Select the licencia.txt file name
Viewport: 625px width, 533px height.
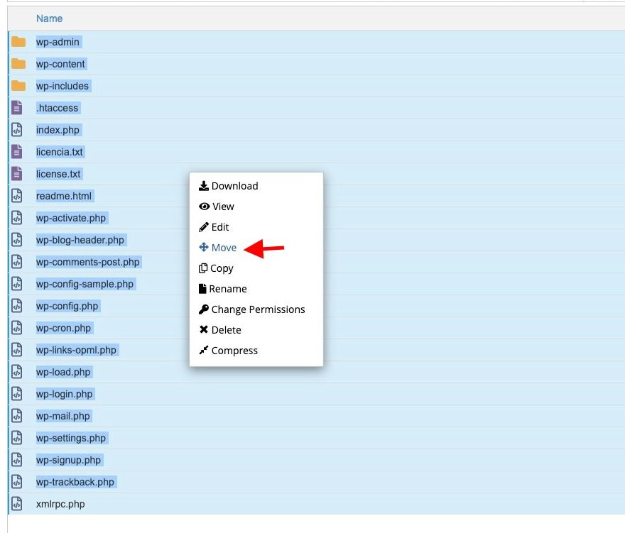pos(60,152)
